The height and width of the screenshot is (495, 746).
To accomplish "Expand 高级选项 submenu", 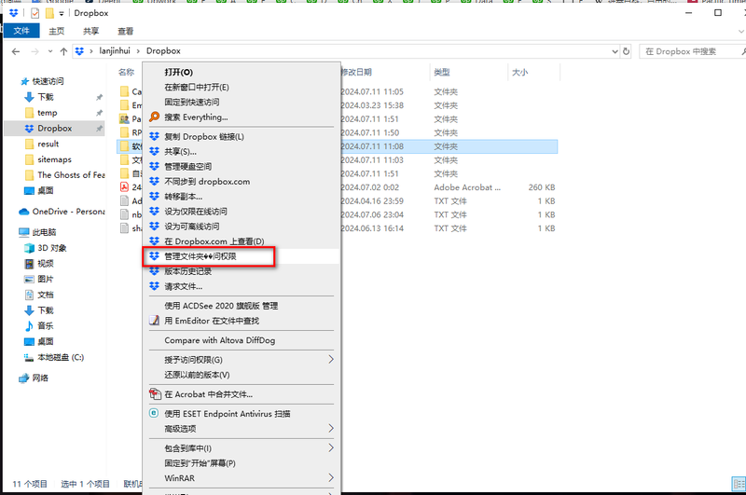I will pyautogui.click(x=241, y=429).
